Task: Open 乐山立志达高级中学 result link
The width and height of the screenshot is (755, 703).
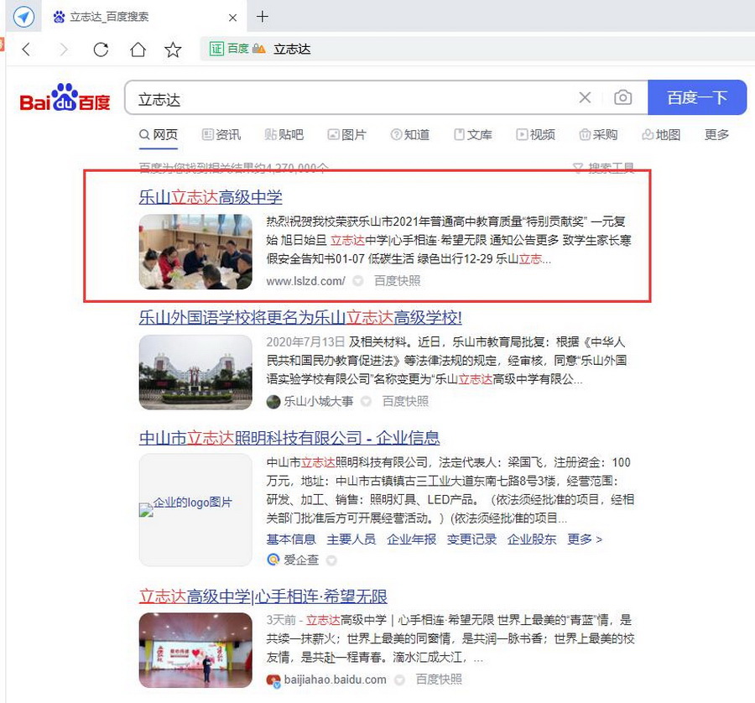Action: point(211,198)
